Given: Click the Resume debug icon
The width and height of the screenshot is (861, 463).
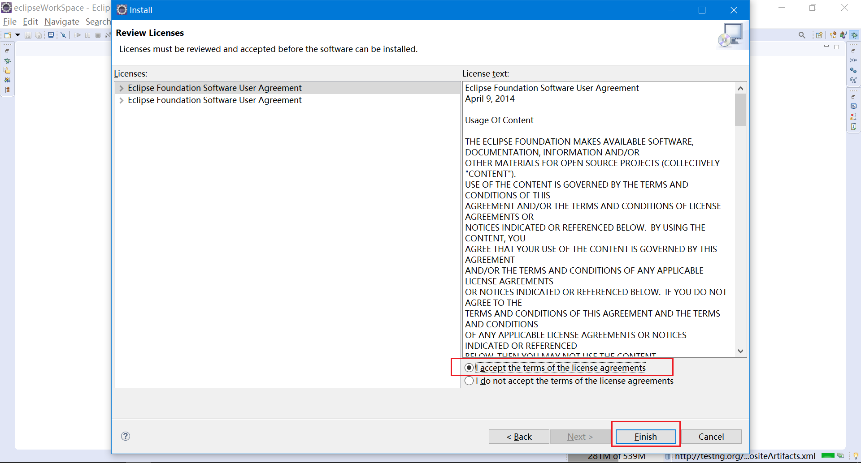Looking at the screenshot, I should tap(77, 35).
